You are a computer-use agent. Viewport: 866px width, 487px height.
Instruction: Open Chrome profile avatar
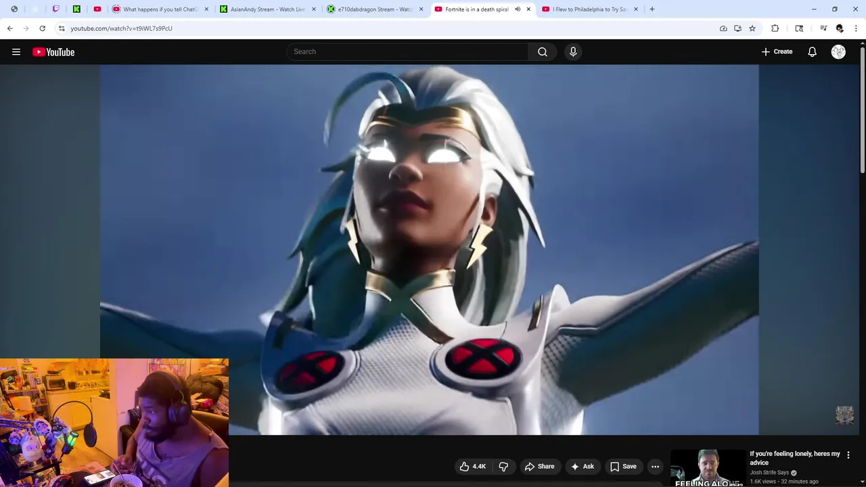pyautogui.click(x=840, y=28)
